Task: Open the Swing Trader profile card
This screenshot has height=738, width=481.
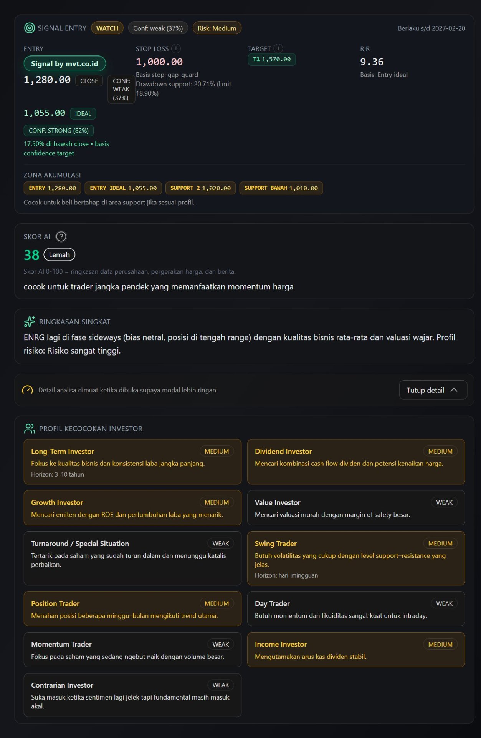Action: point(356,558)
